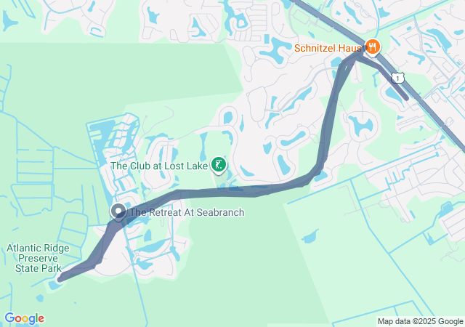The width and height of the screenshot is (465, 327).
Task: Select the golf icon for Club at Lost Lake
Action: [219, 165]
